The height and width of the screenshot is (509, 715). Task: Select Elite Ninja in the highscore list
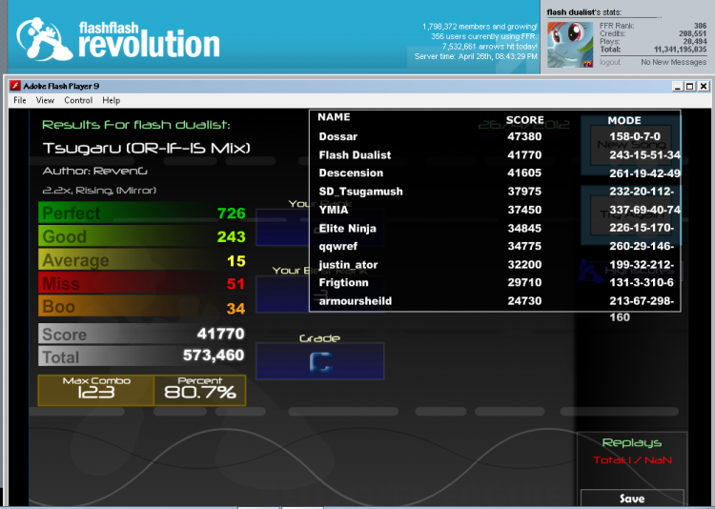[347, 228]
